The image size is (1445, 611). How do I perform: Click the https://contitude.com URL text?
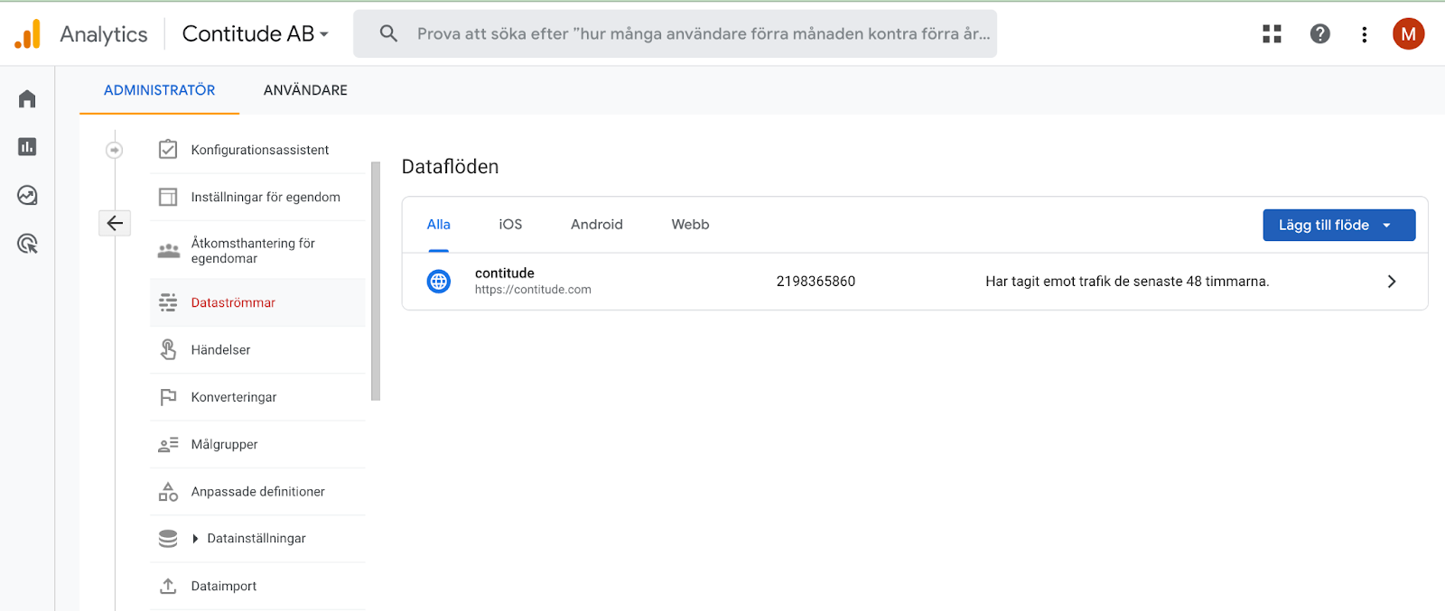533,290
